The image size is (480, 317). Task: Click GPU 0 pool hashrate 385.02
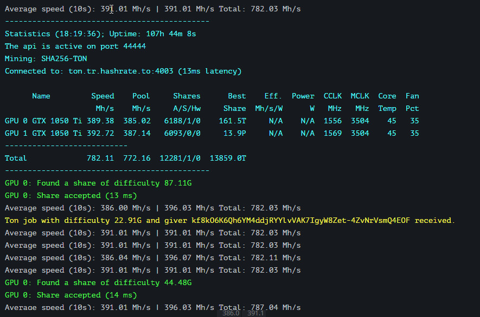coord(137,121)
